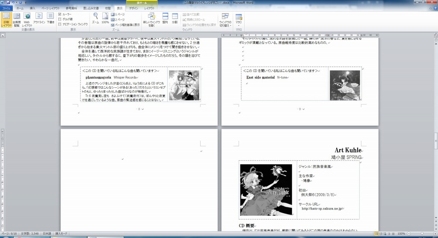Open table tools デザイン tab
Image resolution: width=438 pixels, height=238 pixels.
[133, 9]
